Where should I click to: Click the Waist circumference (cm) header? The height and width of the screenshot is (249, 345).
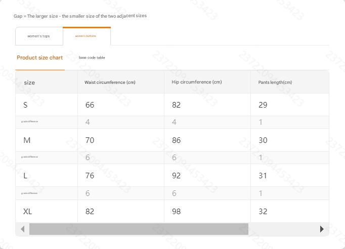110,82
